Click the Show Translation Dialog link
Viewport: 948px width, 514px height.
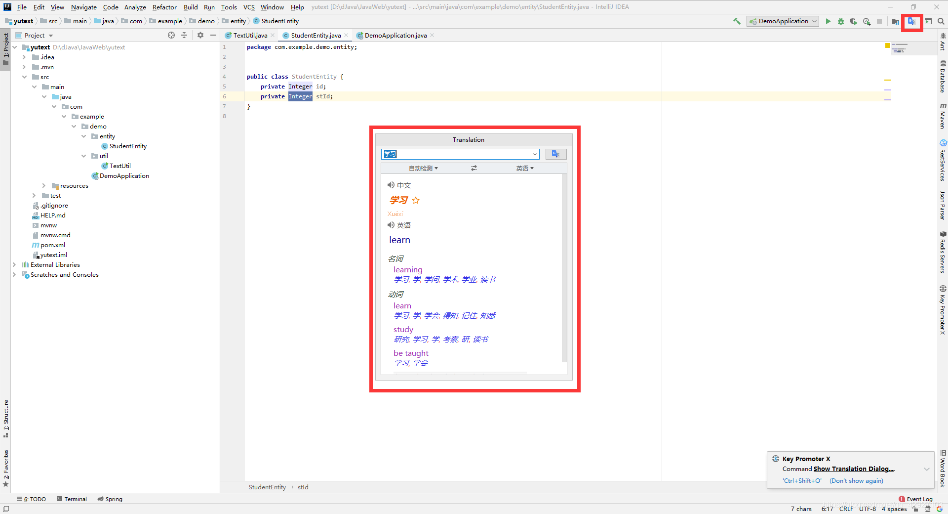point(854,469)
